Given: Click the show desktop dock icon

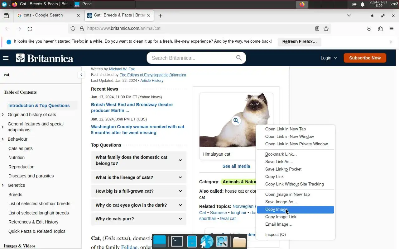Looking at the screenshot, I should [160, 241].
